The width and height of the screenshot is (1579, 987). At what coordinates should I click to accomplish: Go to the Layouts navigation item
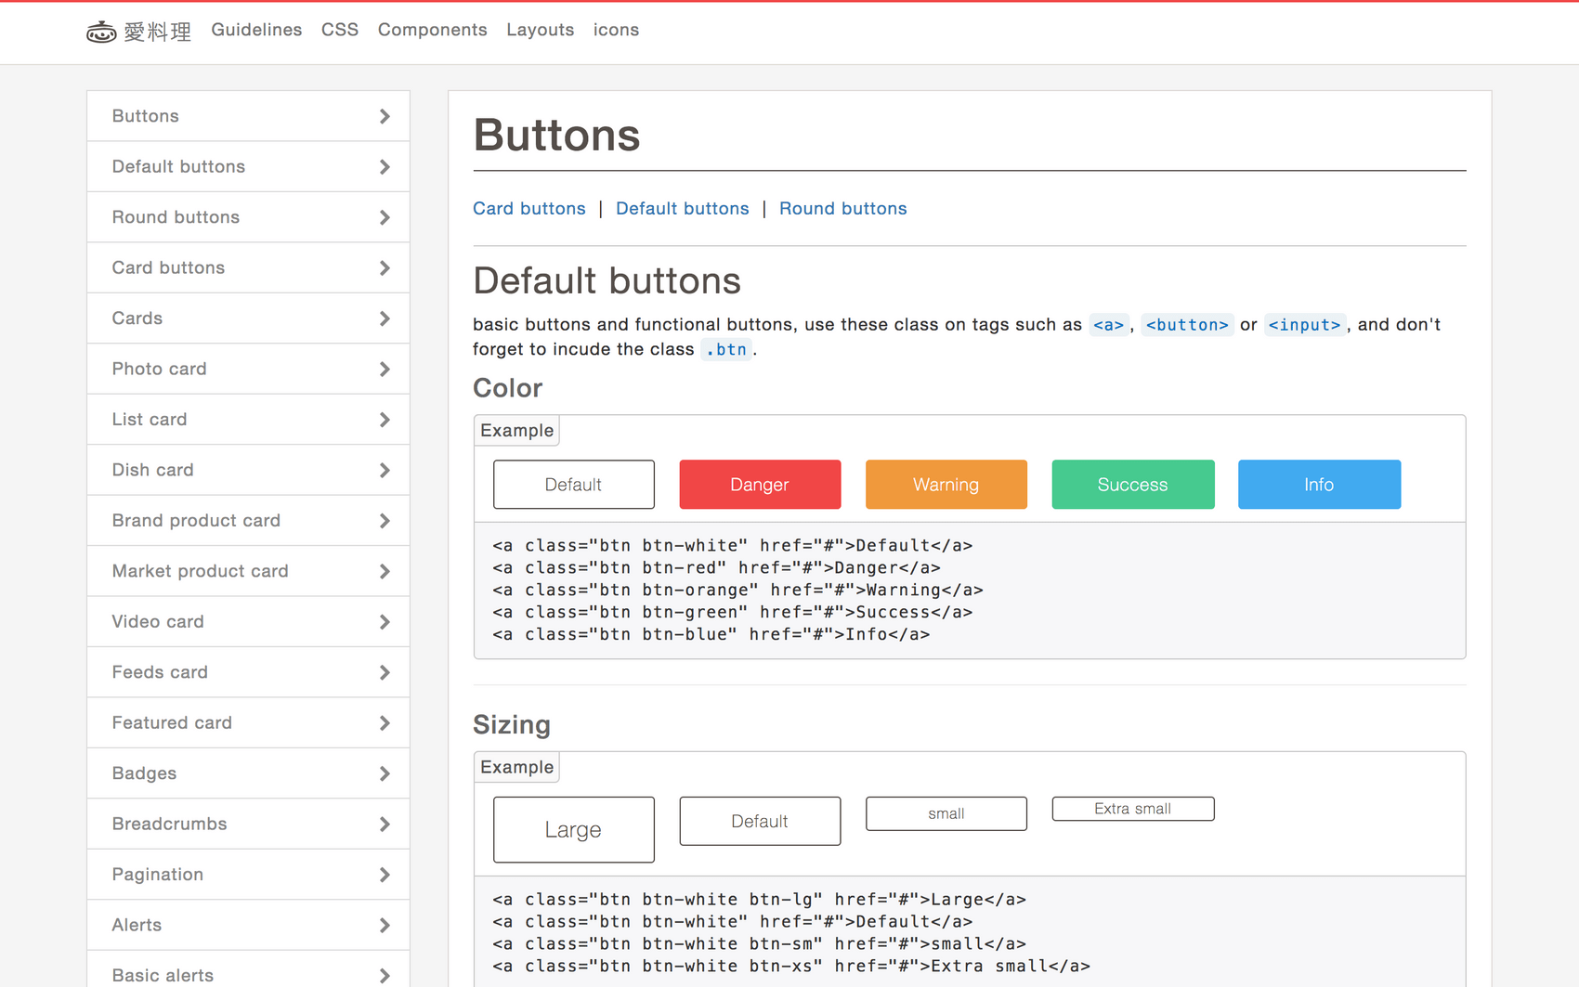coord(540,30)
